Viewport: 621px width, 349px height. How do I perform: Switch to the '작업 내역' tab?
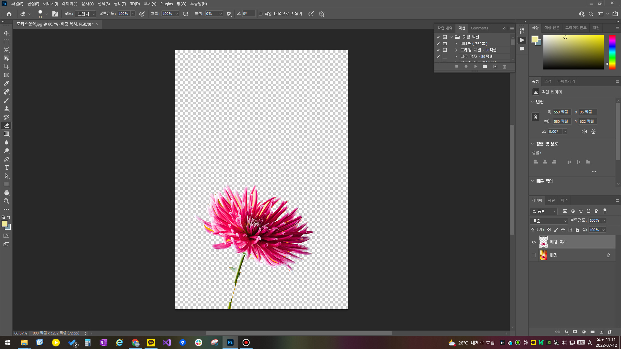[x=445, y=28]
